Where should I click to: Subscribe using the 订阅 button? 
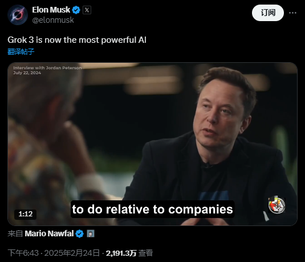click(x=268, y=13)
